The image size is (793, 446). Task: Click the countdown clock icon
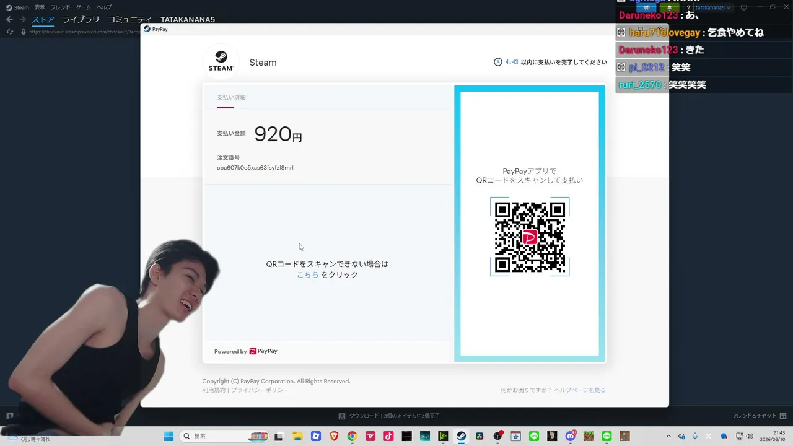coord(498,62)
